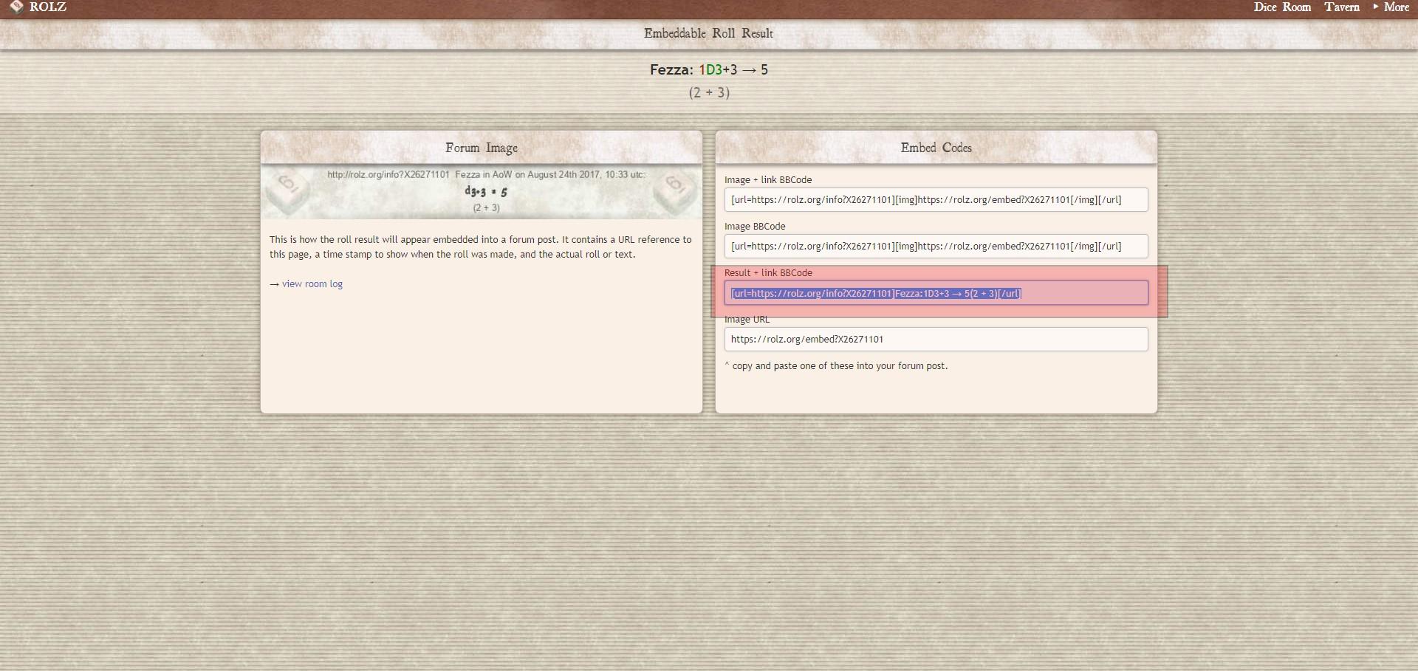Click the Image URL label
Screen dimensions: 1418x671
747,320
